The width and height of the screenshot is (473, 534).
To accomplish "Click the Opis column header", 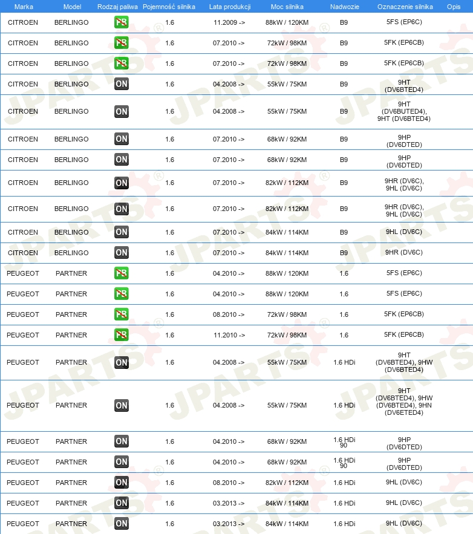I will coord(454,7).
